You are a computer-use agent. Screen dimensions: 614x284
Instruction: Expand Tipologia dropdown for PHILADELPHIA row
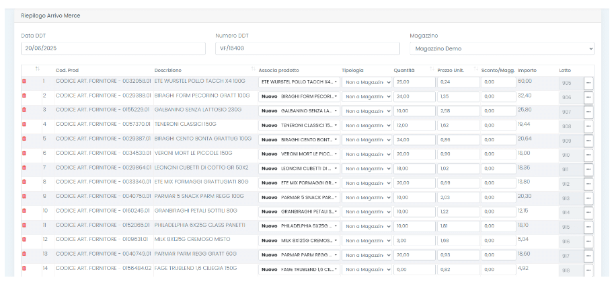click(x=367, y=226)
